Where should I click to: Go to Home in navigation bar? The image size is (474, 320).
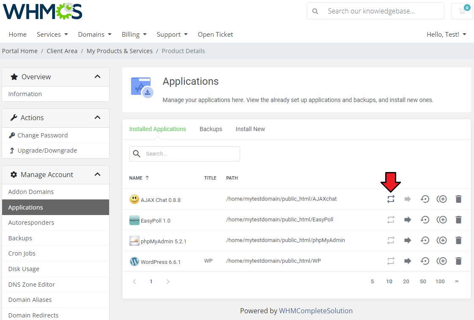point(17,34)
